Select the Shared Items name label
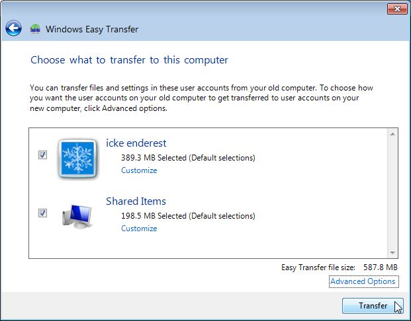The height and width of the screenshot is (321, 411). (x=136, y=201)
